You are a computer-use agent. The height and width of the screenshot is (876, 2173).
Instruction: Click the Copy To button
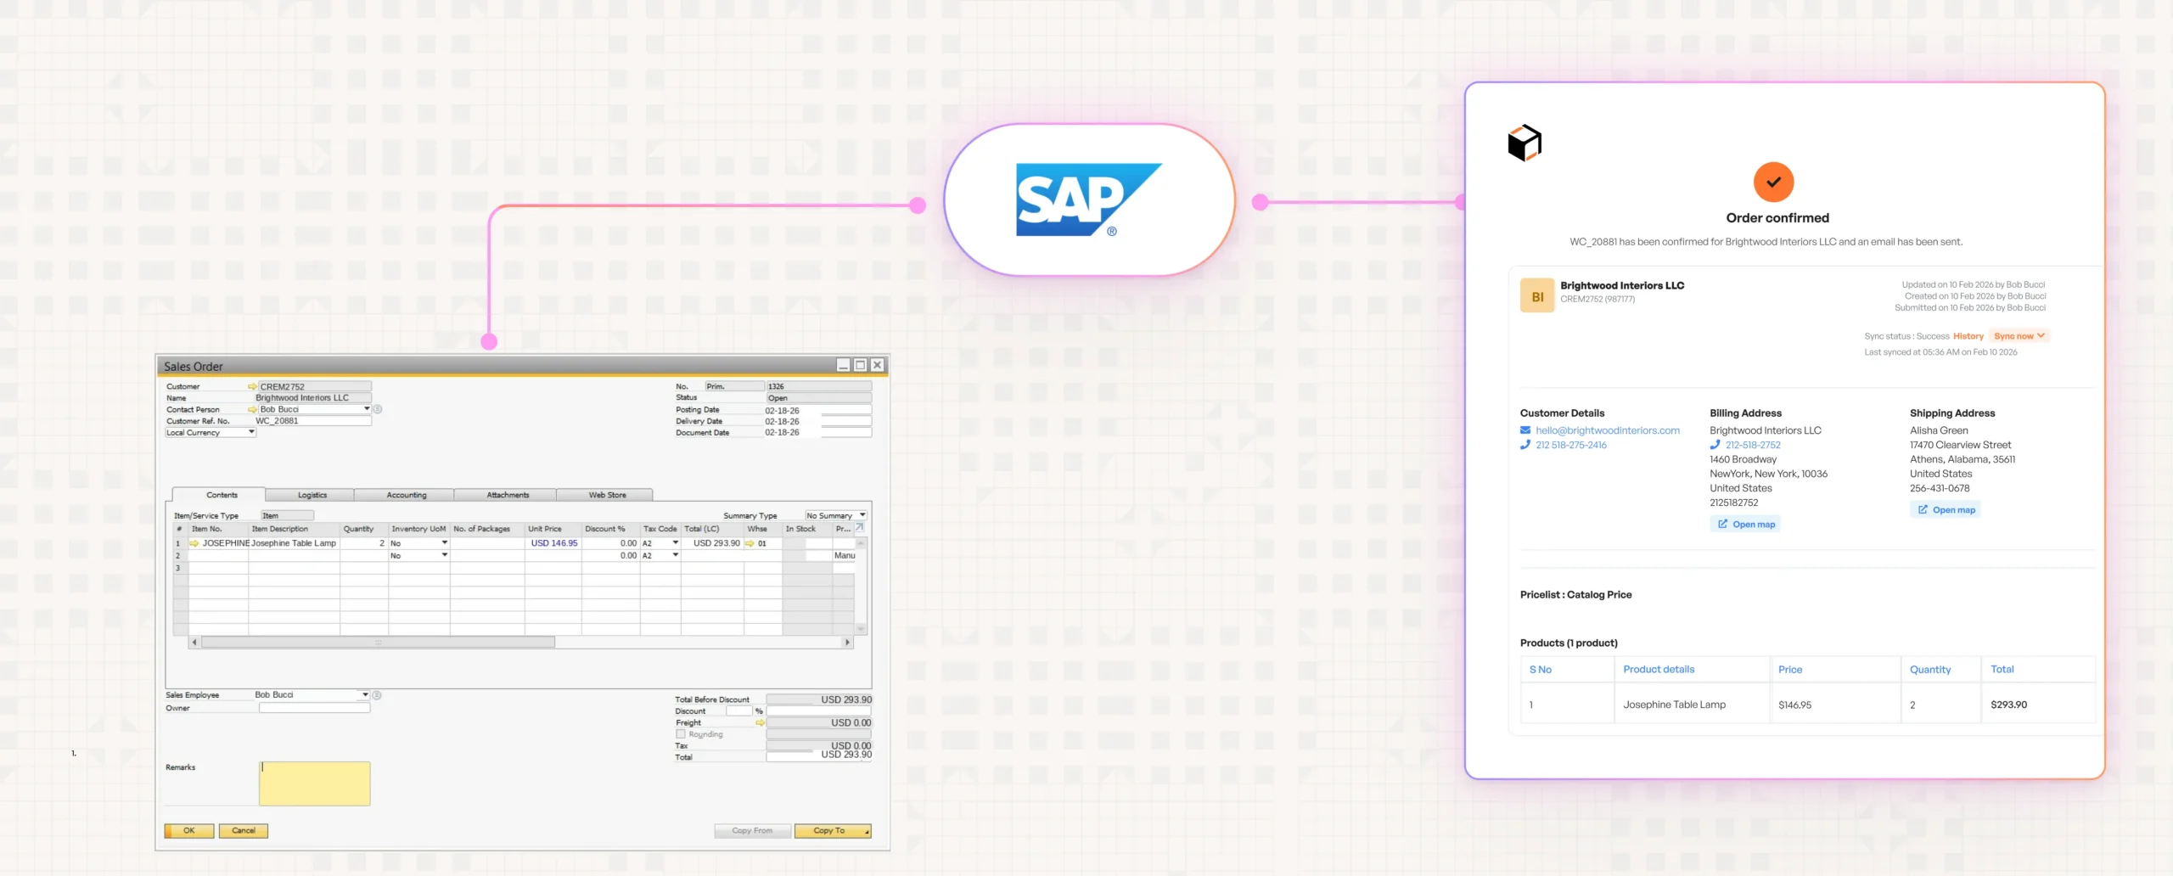pyautogui.click(x=833, y=831)
